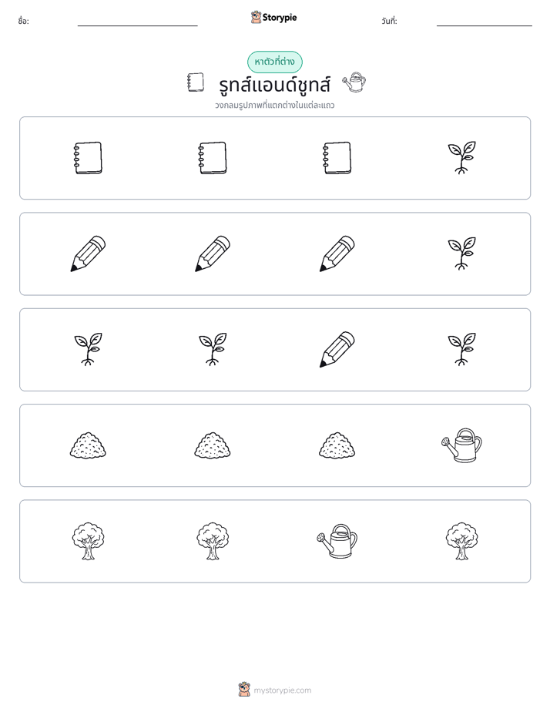Click the first tree in the bottom row

click(x=88, y=541)
